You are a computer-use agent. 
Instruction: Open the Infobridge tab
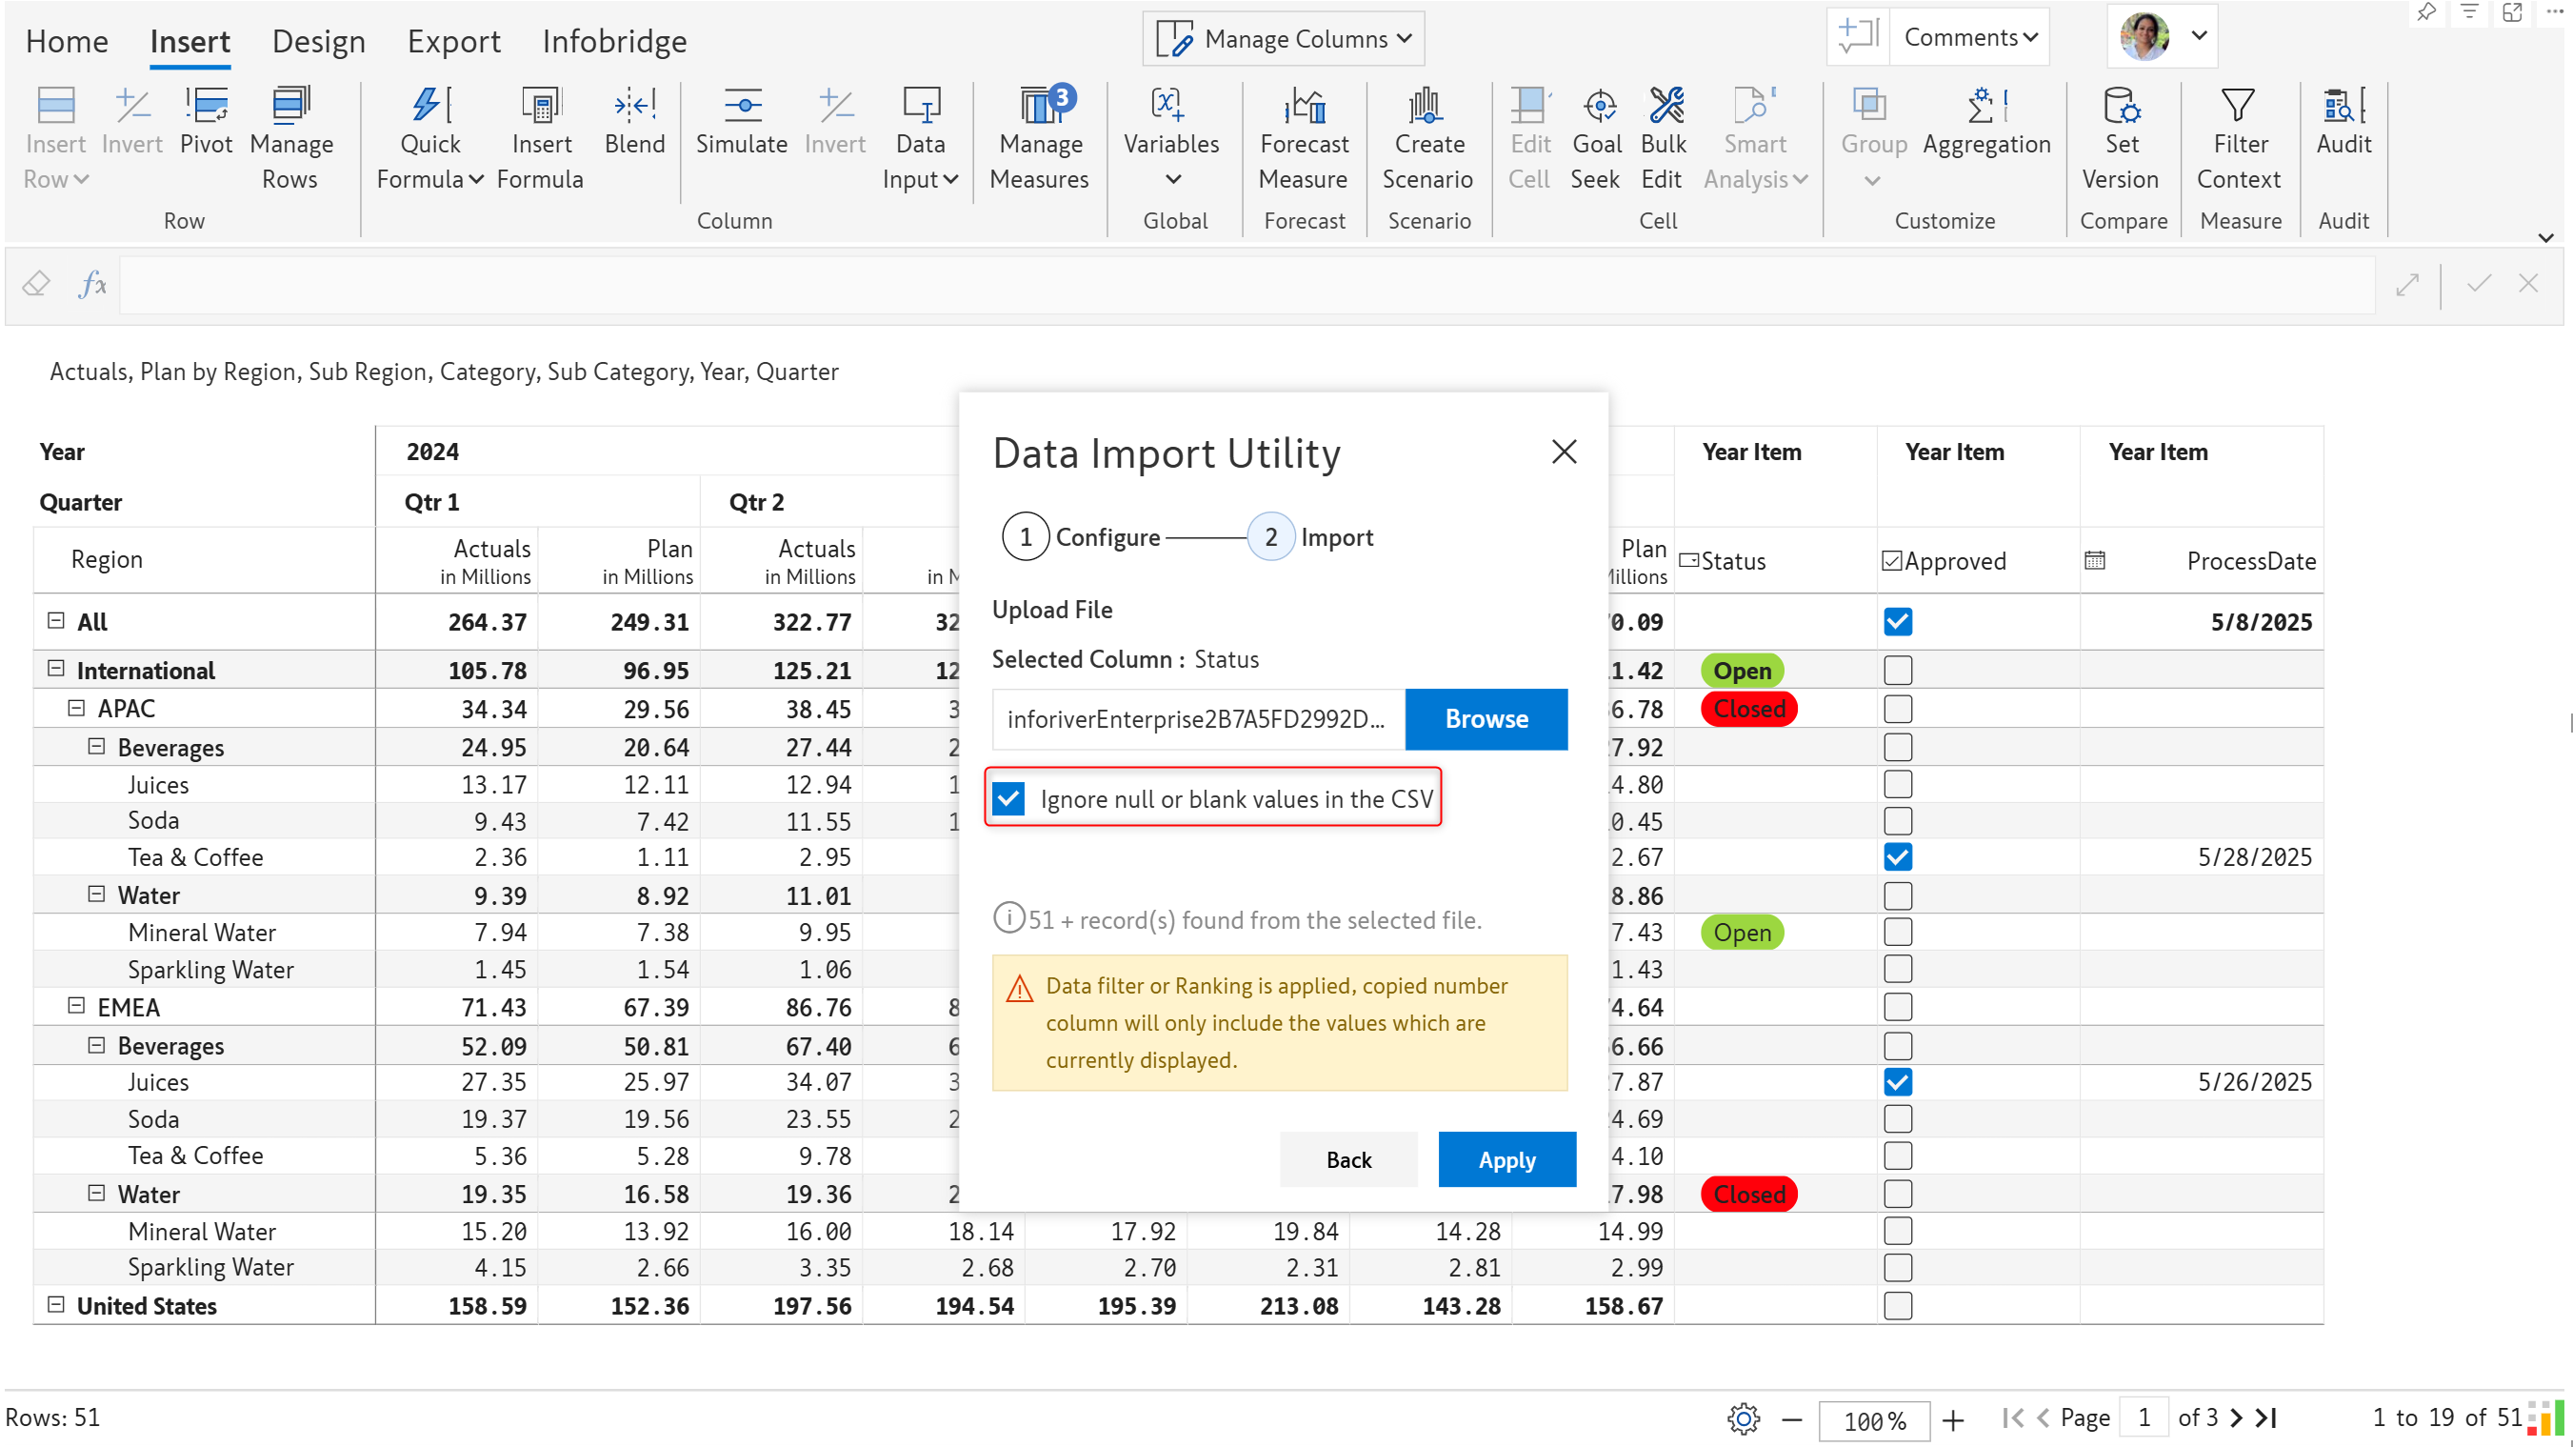click(614, 41)
